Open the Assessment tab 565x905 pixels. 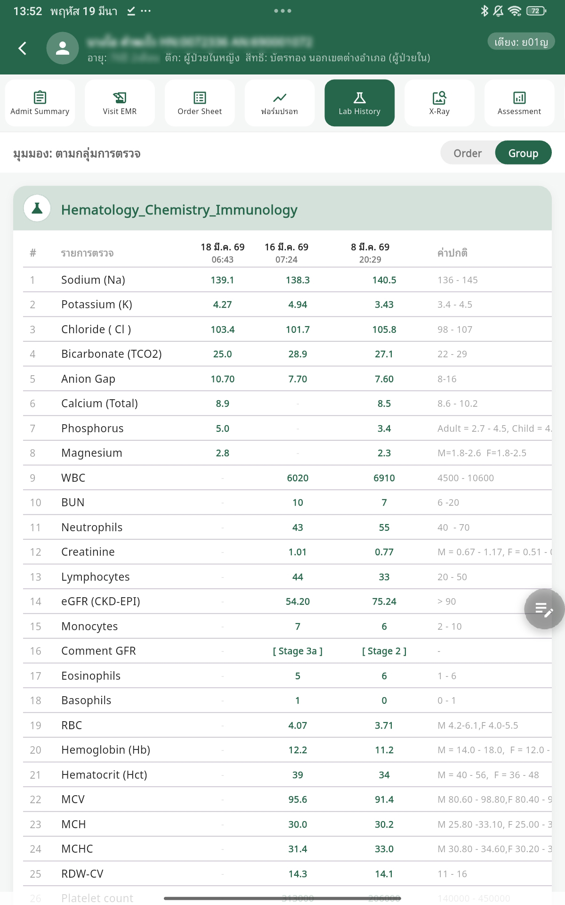pos(519,103)
